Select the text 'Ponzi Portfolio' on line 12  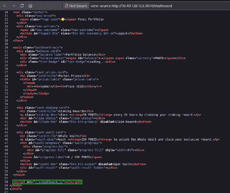click(91, 19)
